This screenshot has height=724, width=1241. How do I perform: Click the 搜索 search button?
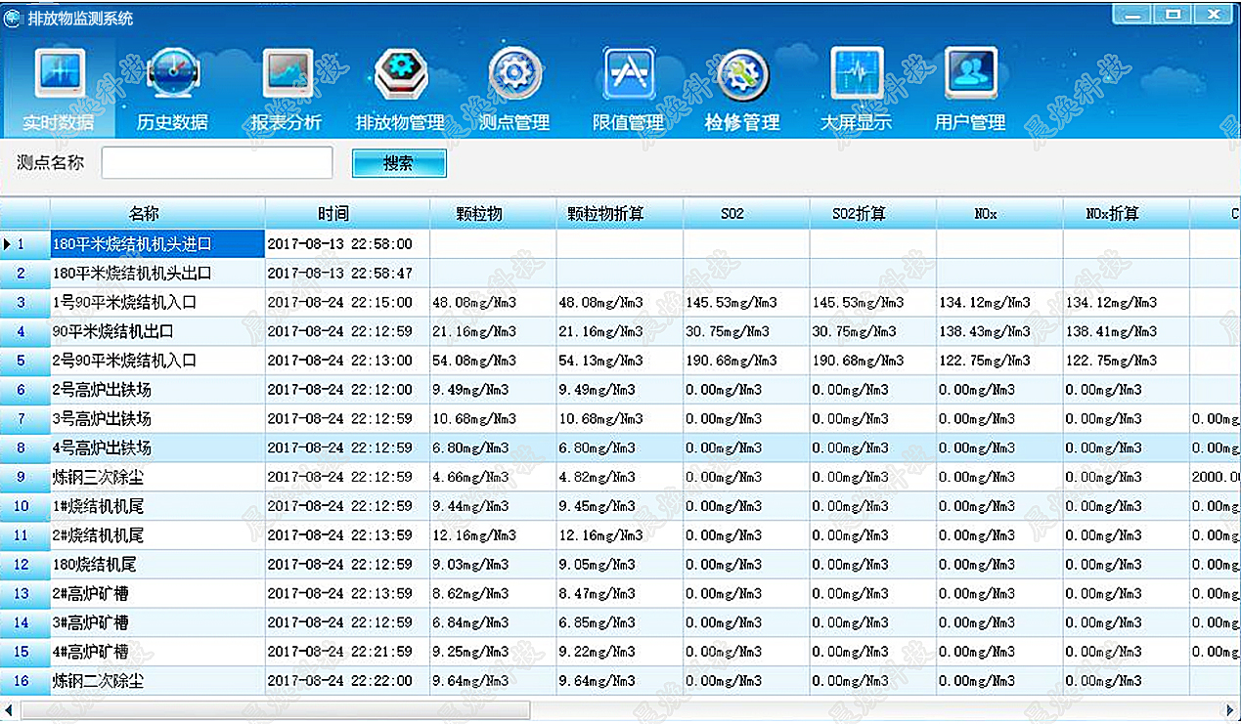[x=399, y=164]
